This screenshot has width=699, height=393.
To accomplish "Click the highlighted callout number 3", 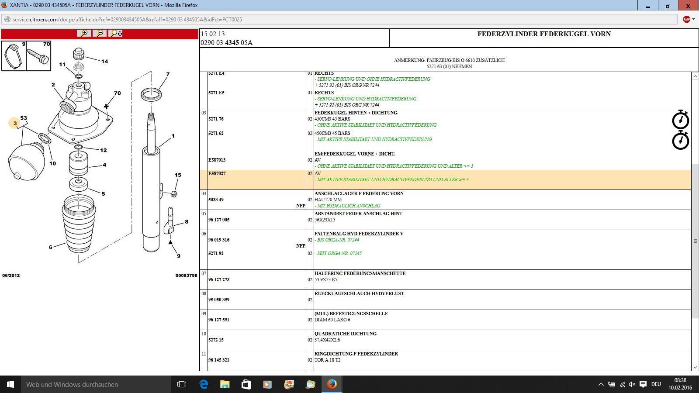I will [15, 123].
